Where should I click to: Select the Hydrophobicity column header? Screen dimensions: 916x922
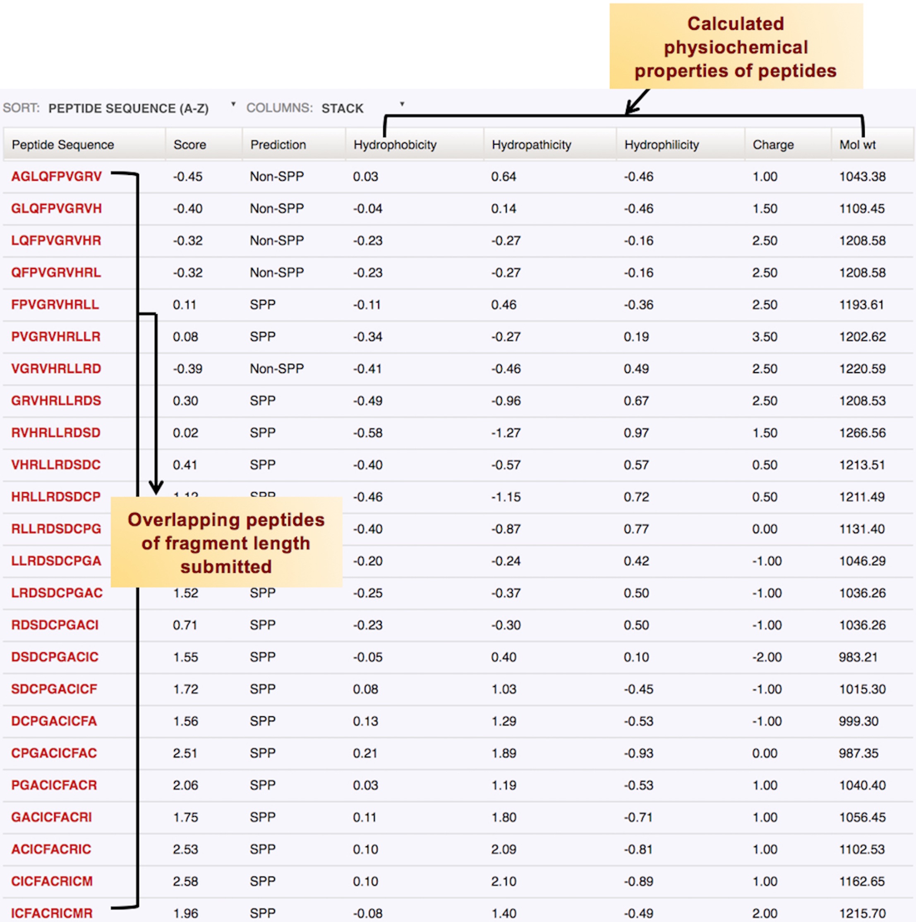pyautogui.click(x=395, y=145)
